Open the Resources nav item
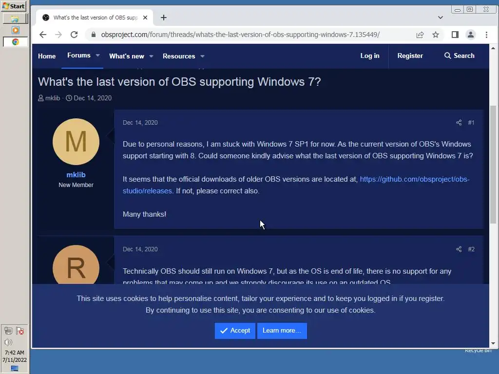Screen dimensions: 499x374 tap(179, 56)
